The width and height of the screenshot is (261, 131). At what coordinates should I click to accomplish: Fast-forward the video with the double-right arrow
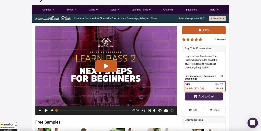[52, 110]
